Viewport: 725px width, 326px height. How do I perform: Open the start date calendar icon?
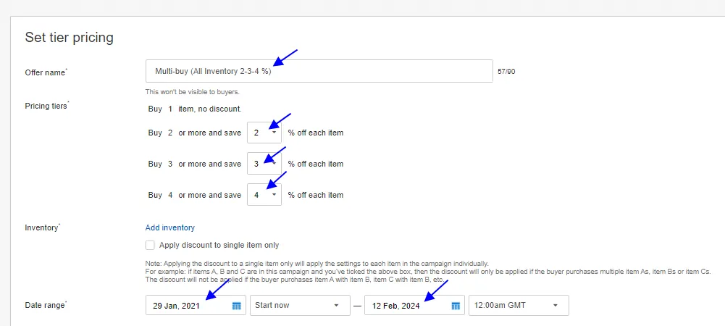236,306
